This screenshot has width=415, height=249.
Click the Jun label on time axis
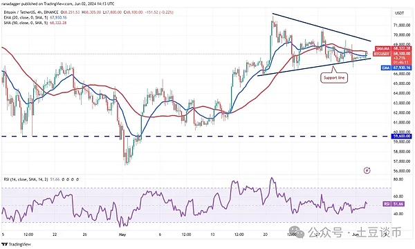[x=356, y=235]
